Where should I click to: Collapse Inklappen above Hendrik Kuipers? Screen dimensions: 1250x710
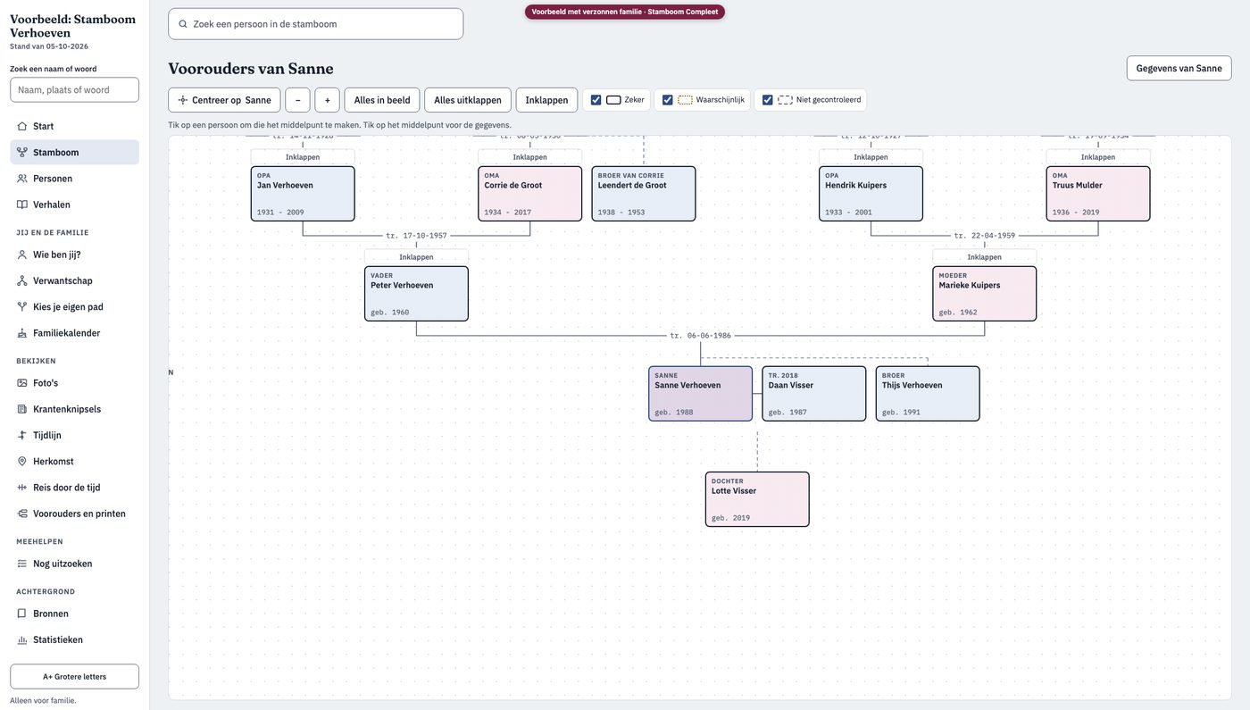point(871,157)
